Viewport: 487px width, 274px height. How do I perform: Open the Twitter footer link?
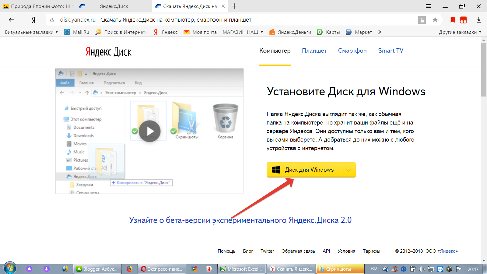click(267, 251)
